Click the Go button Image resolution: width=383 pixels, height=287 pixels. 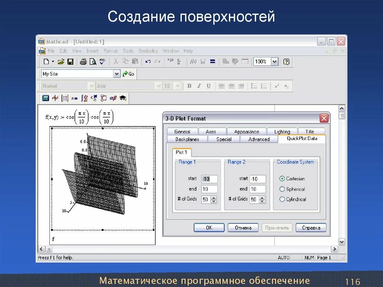click(129, 74)
